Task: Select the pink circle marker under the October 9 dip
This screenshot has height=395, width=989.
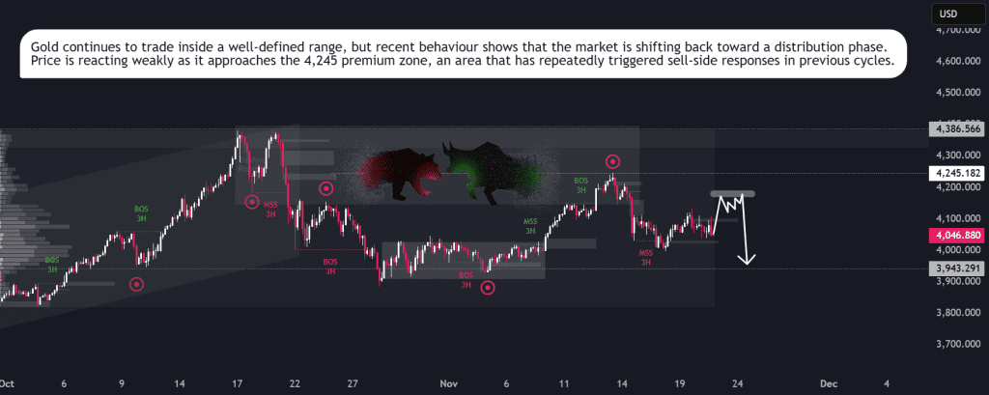Action: [x=137, y=284]
